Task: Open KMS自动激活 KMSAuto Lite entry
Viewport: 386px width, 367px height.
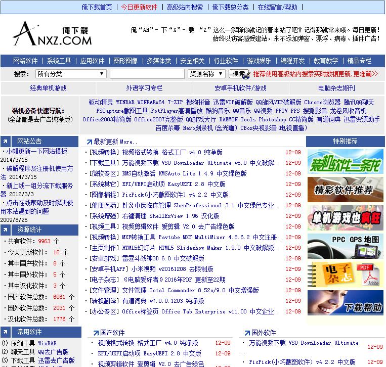Action: (x=184, y=173)
